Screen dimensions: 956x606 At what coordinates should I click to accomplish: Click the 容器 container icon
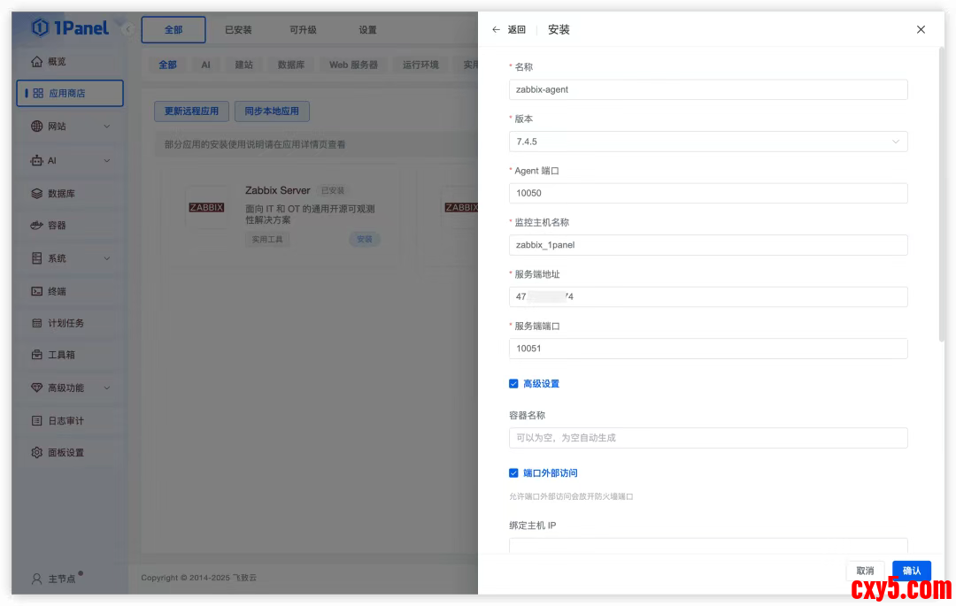(36, 226)
